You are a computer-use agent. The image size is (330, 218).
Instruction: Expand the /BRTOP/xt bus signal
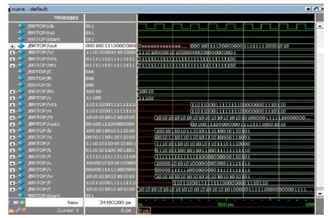(12, 52)
